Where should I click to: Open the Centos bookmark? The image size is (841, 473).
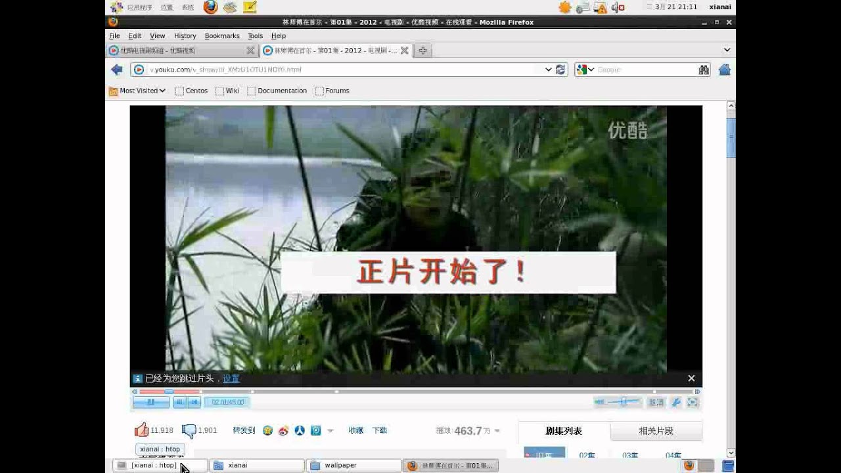point(191,91)
